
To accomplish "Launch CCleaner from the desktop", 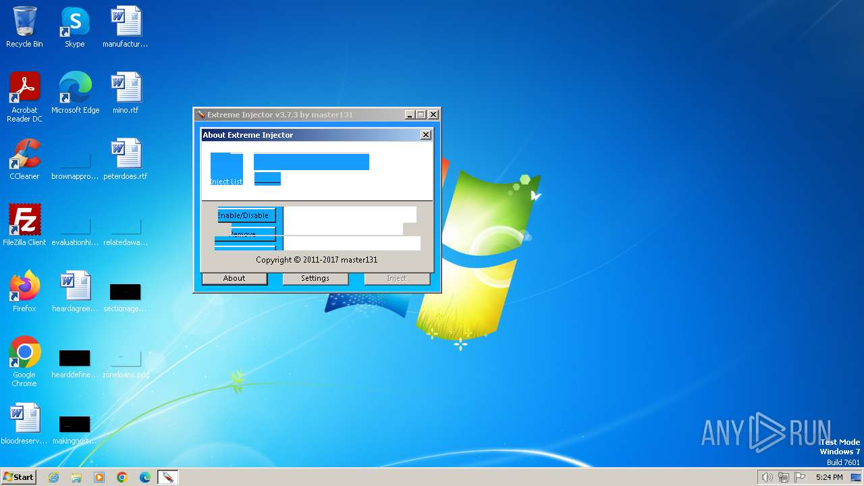I will pos(24,159).
